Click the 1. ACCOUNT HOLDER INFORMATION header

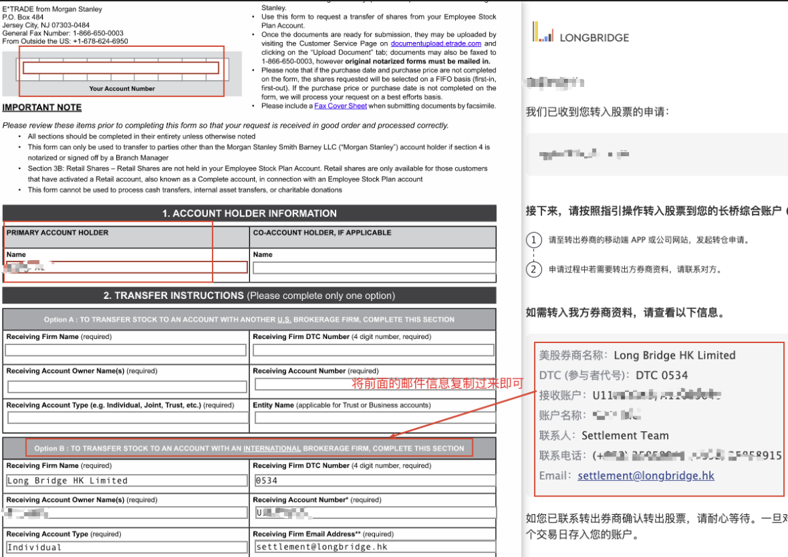[x=249, y=213]
